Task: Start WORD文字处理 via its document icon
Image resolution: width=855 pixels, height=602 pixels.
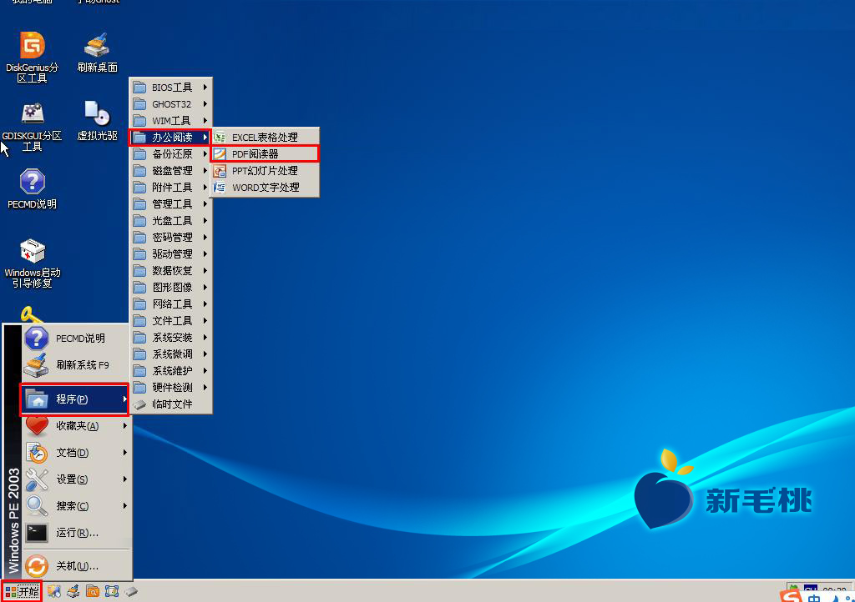Action: (220, 188)
